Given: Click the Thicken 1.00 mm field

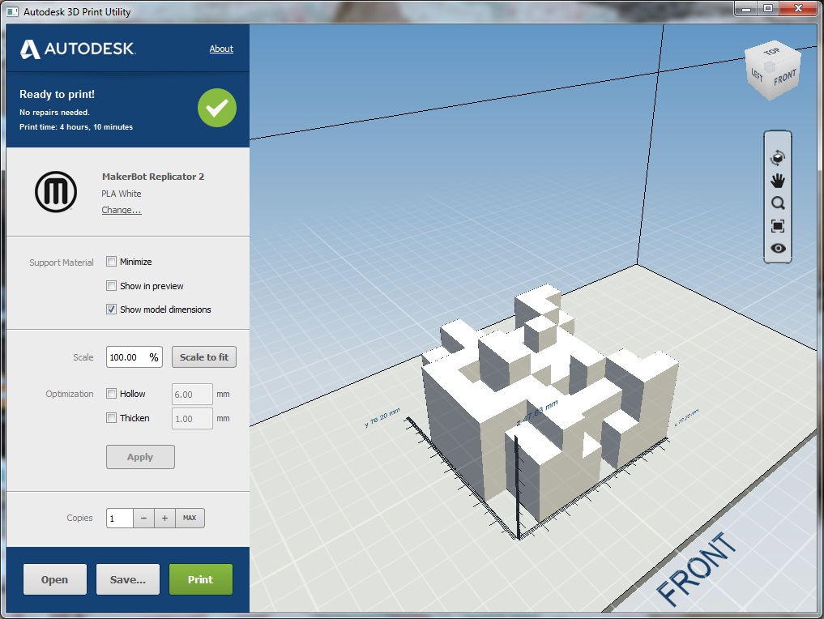Looking at the screenshot, I should (x=192, y=418).
